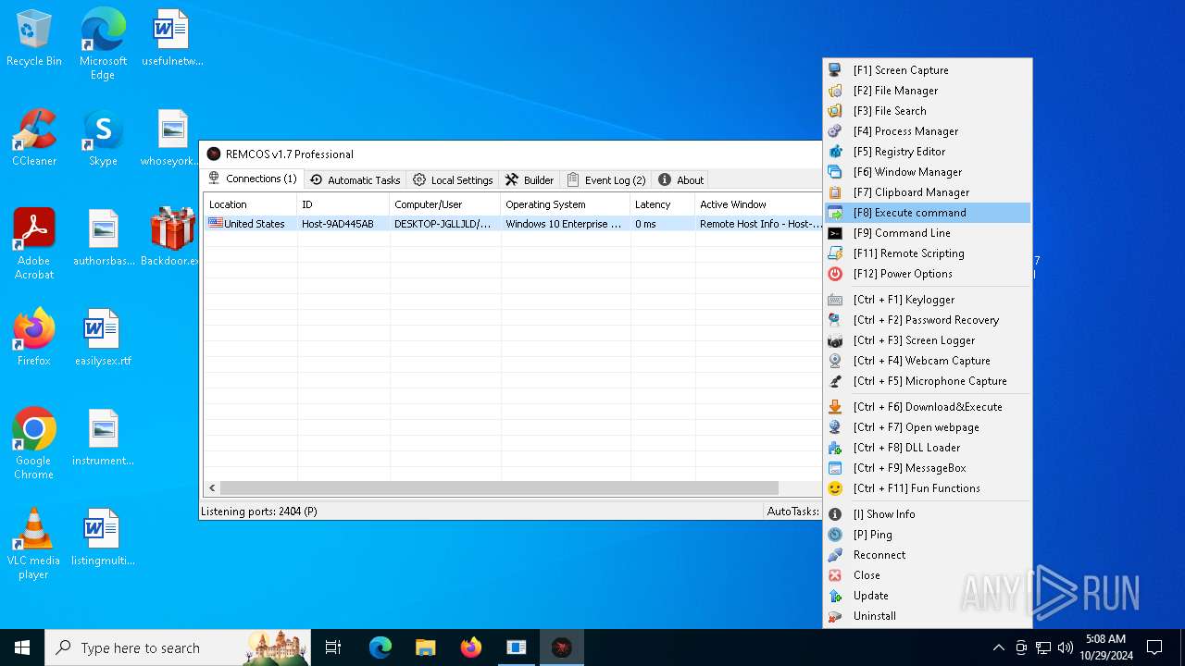Open the About tab

point(680,179)
